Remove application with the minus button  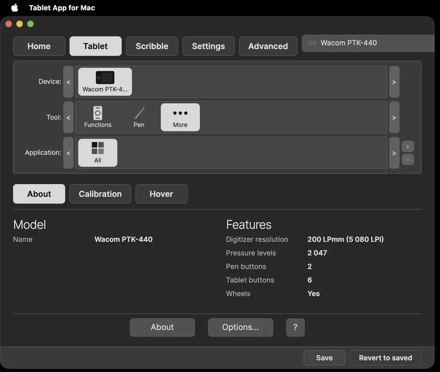tap(408, 160)
